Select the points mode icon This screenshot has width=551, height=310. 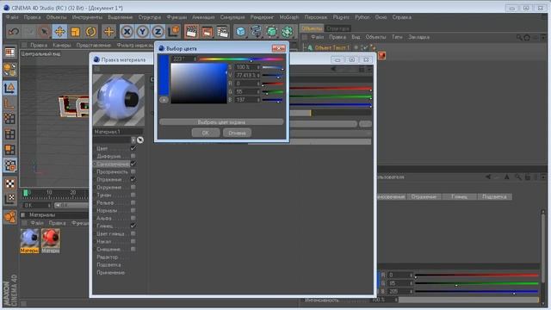[9, 119]
